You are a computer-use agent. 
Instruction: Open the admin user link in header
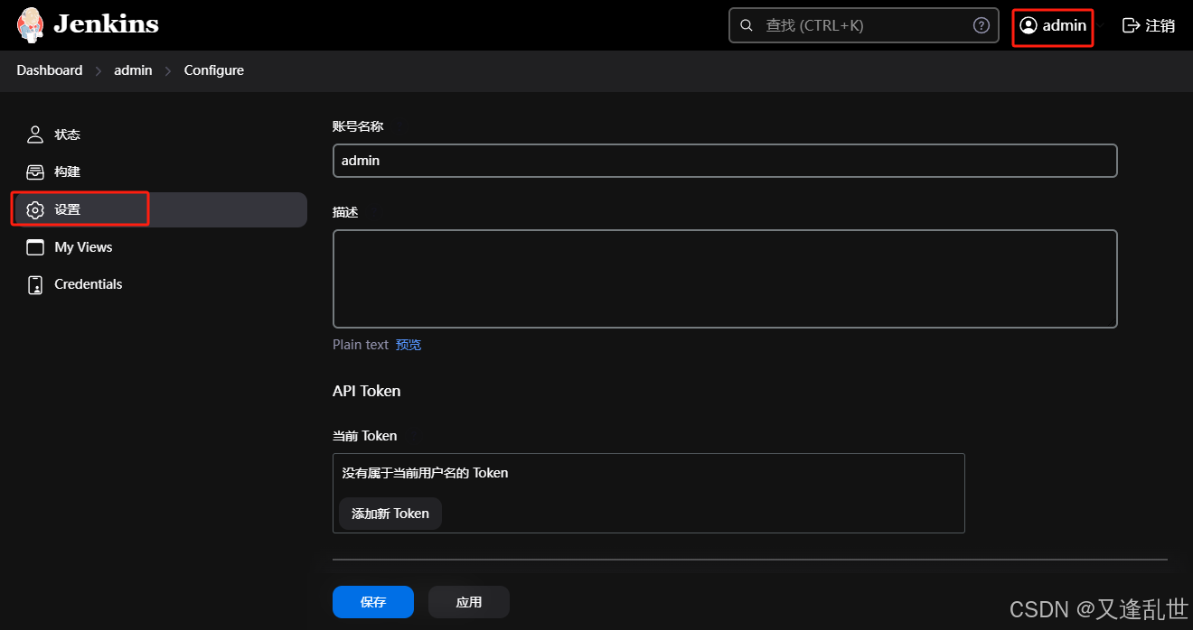[x=1053, y=25]
